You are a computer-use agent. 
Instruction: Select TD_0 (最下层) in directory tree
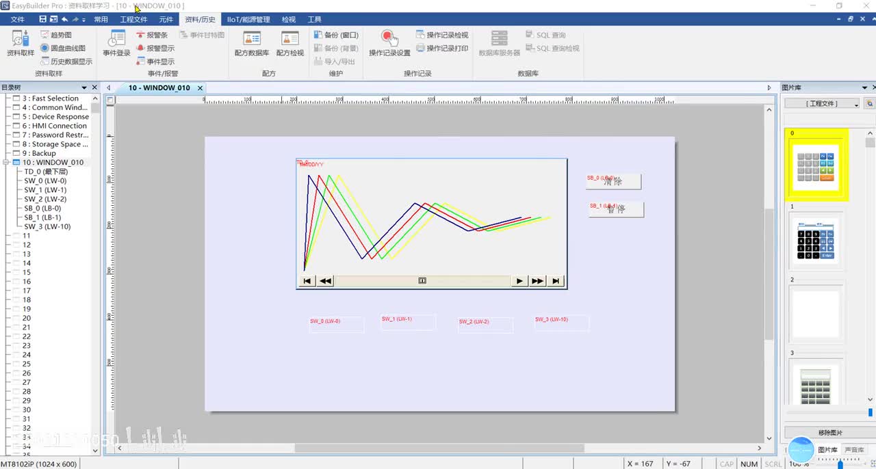(x=46, y=172)
